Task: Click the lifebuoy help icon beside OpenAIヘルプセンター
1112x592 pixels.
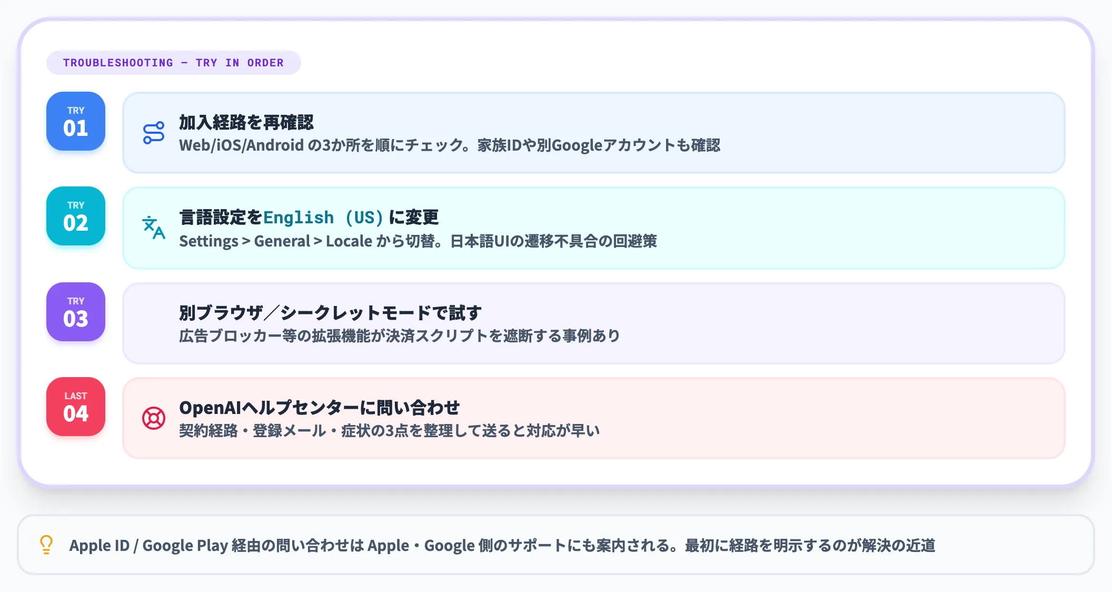Action: [154, 418]
